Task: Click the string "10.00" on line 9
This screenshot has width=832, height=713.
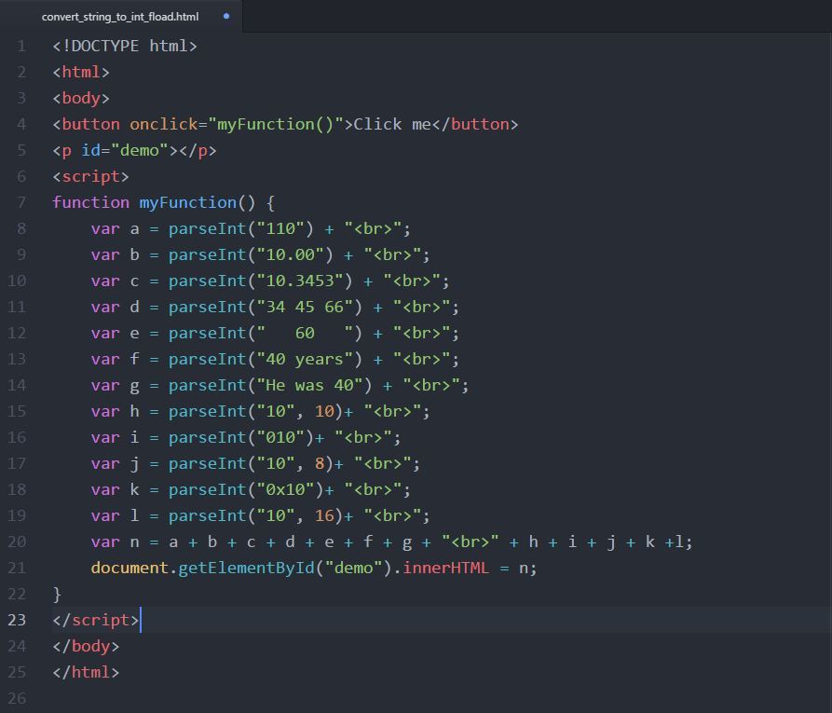Action: point(291,254)
